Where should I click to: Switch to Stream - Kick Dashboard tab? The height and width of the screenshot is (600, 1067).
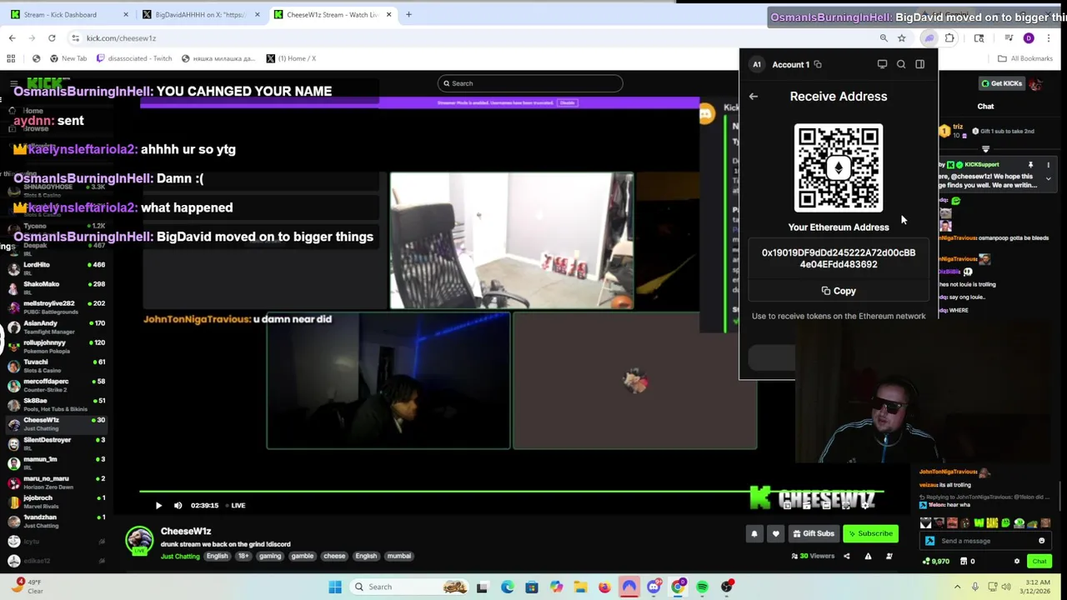tap(67, 14)
